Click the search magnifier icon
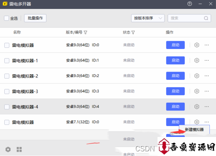This screenshot has height=156, width=216. click(206, 18)
